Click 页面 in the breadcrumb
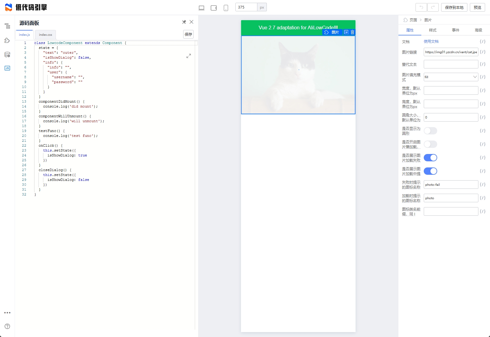 pyautogui.click(x=413, y=20)
